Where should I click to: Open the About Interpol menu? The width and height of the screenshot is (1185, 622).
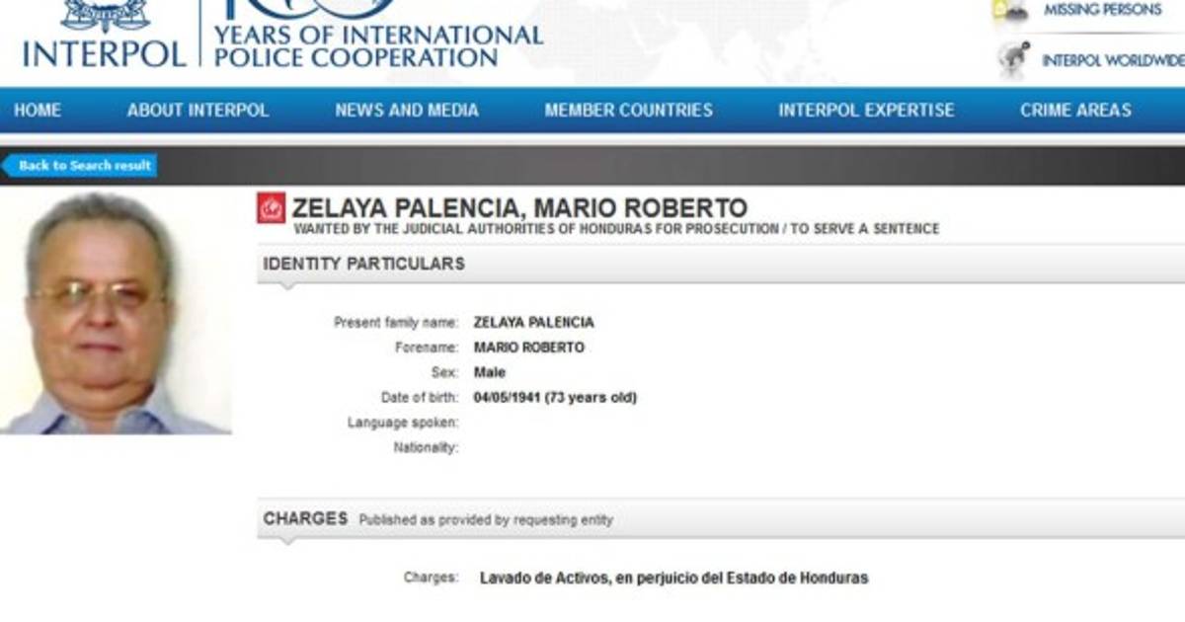(x=197, y=111)
